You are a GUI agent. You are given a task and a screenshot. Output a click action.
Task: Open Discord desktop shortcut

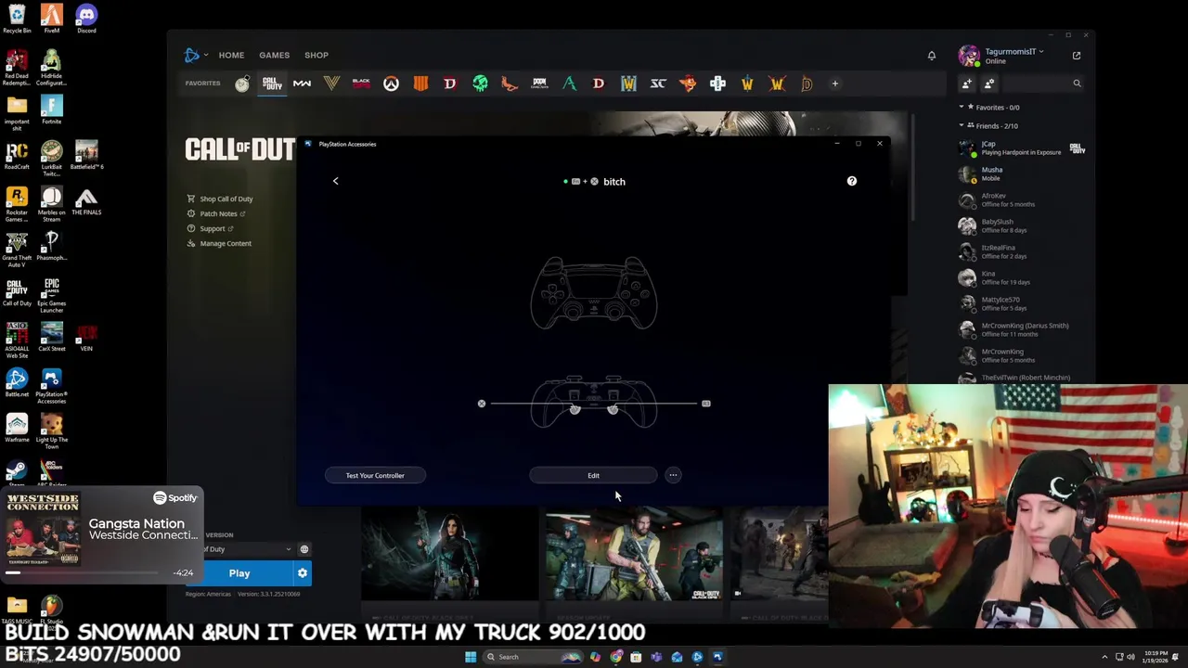(86, 19)
